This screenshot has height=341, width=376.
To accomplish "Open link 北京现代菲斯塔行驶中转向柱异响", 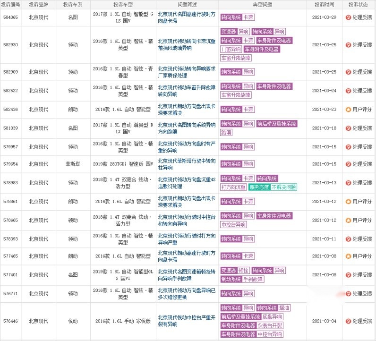I will tap(187, 164).
